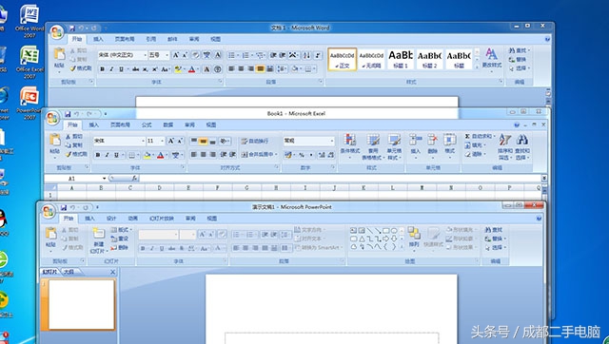Viewport: 609px width, 344px height.
Task: Open the number format (常规) dropdown in Excel
Action: [332, 141]
